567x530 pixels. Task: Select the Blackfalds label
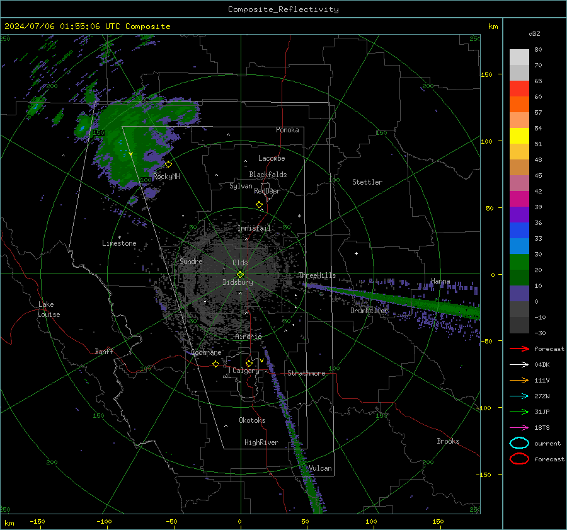[x=268, y=175]
